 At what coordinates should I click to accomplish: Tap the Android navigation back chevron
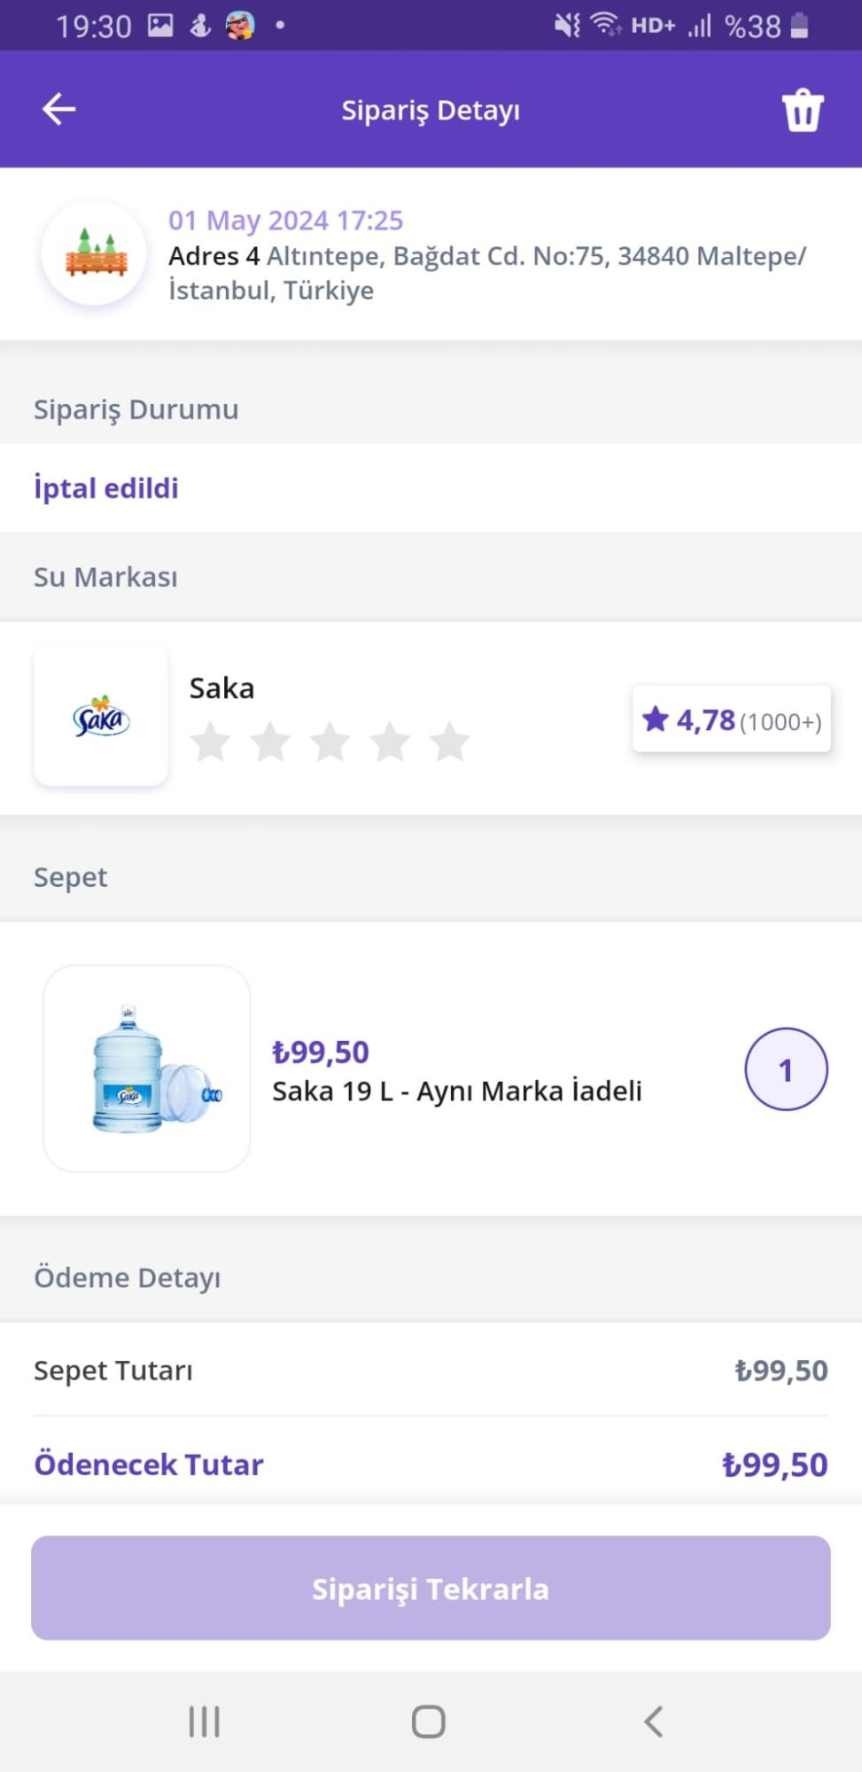654,1721
